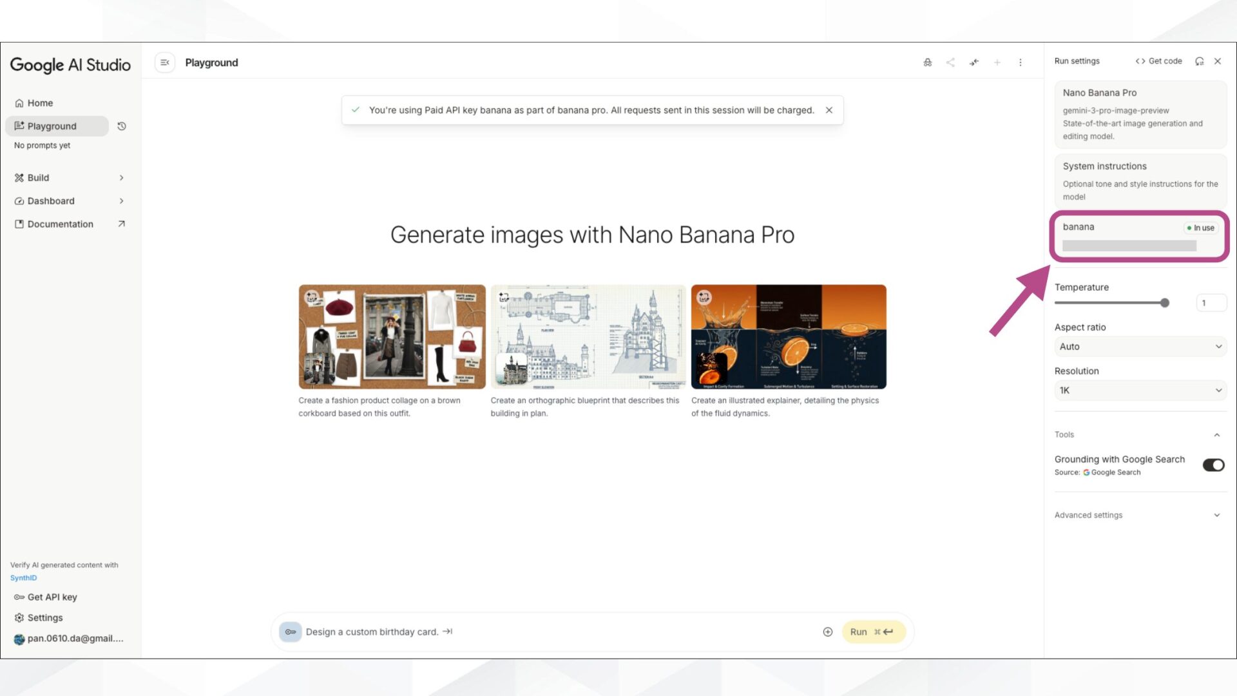Expand Advanced settings
The height and width of the screenshot is (696, 1237).
point(1140,515)
